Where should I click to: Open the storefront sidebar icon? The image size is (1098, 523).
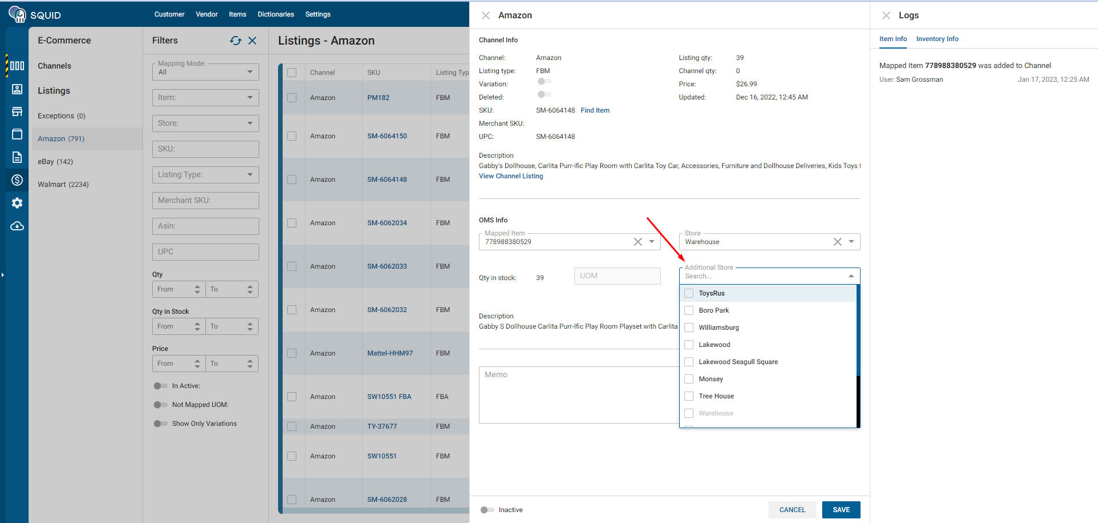point(17,111)
